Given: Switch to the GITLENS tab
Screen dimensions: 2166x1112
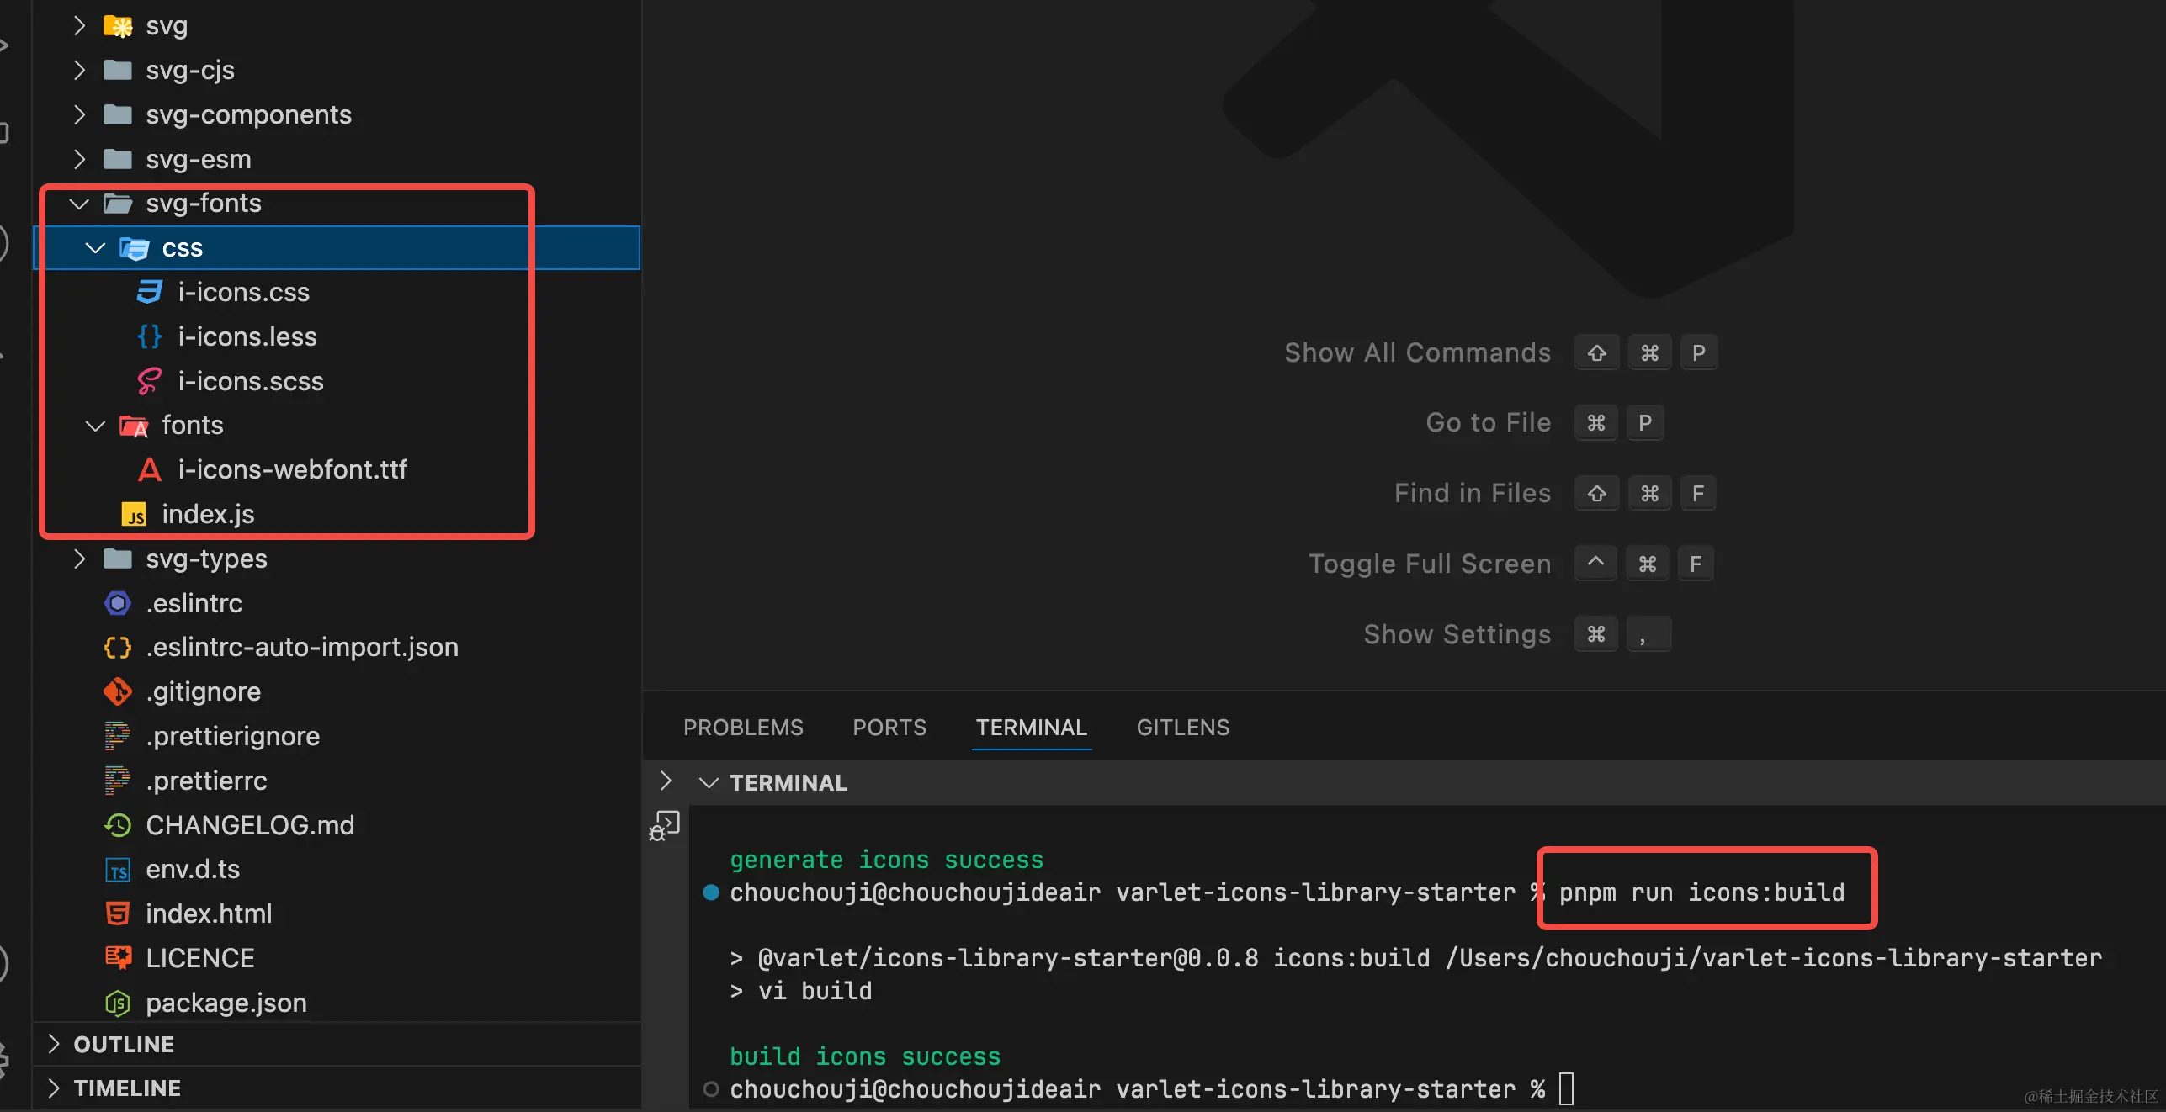Looking at the screenshot, I should point(1182,727).
